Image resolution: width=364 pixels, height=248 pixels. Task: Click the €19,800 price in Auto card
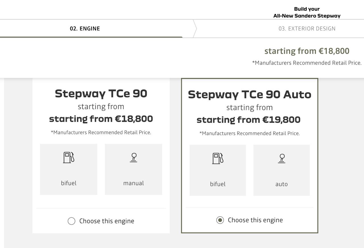[281, 120]
